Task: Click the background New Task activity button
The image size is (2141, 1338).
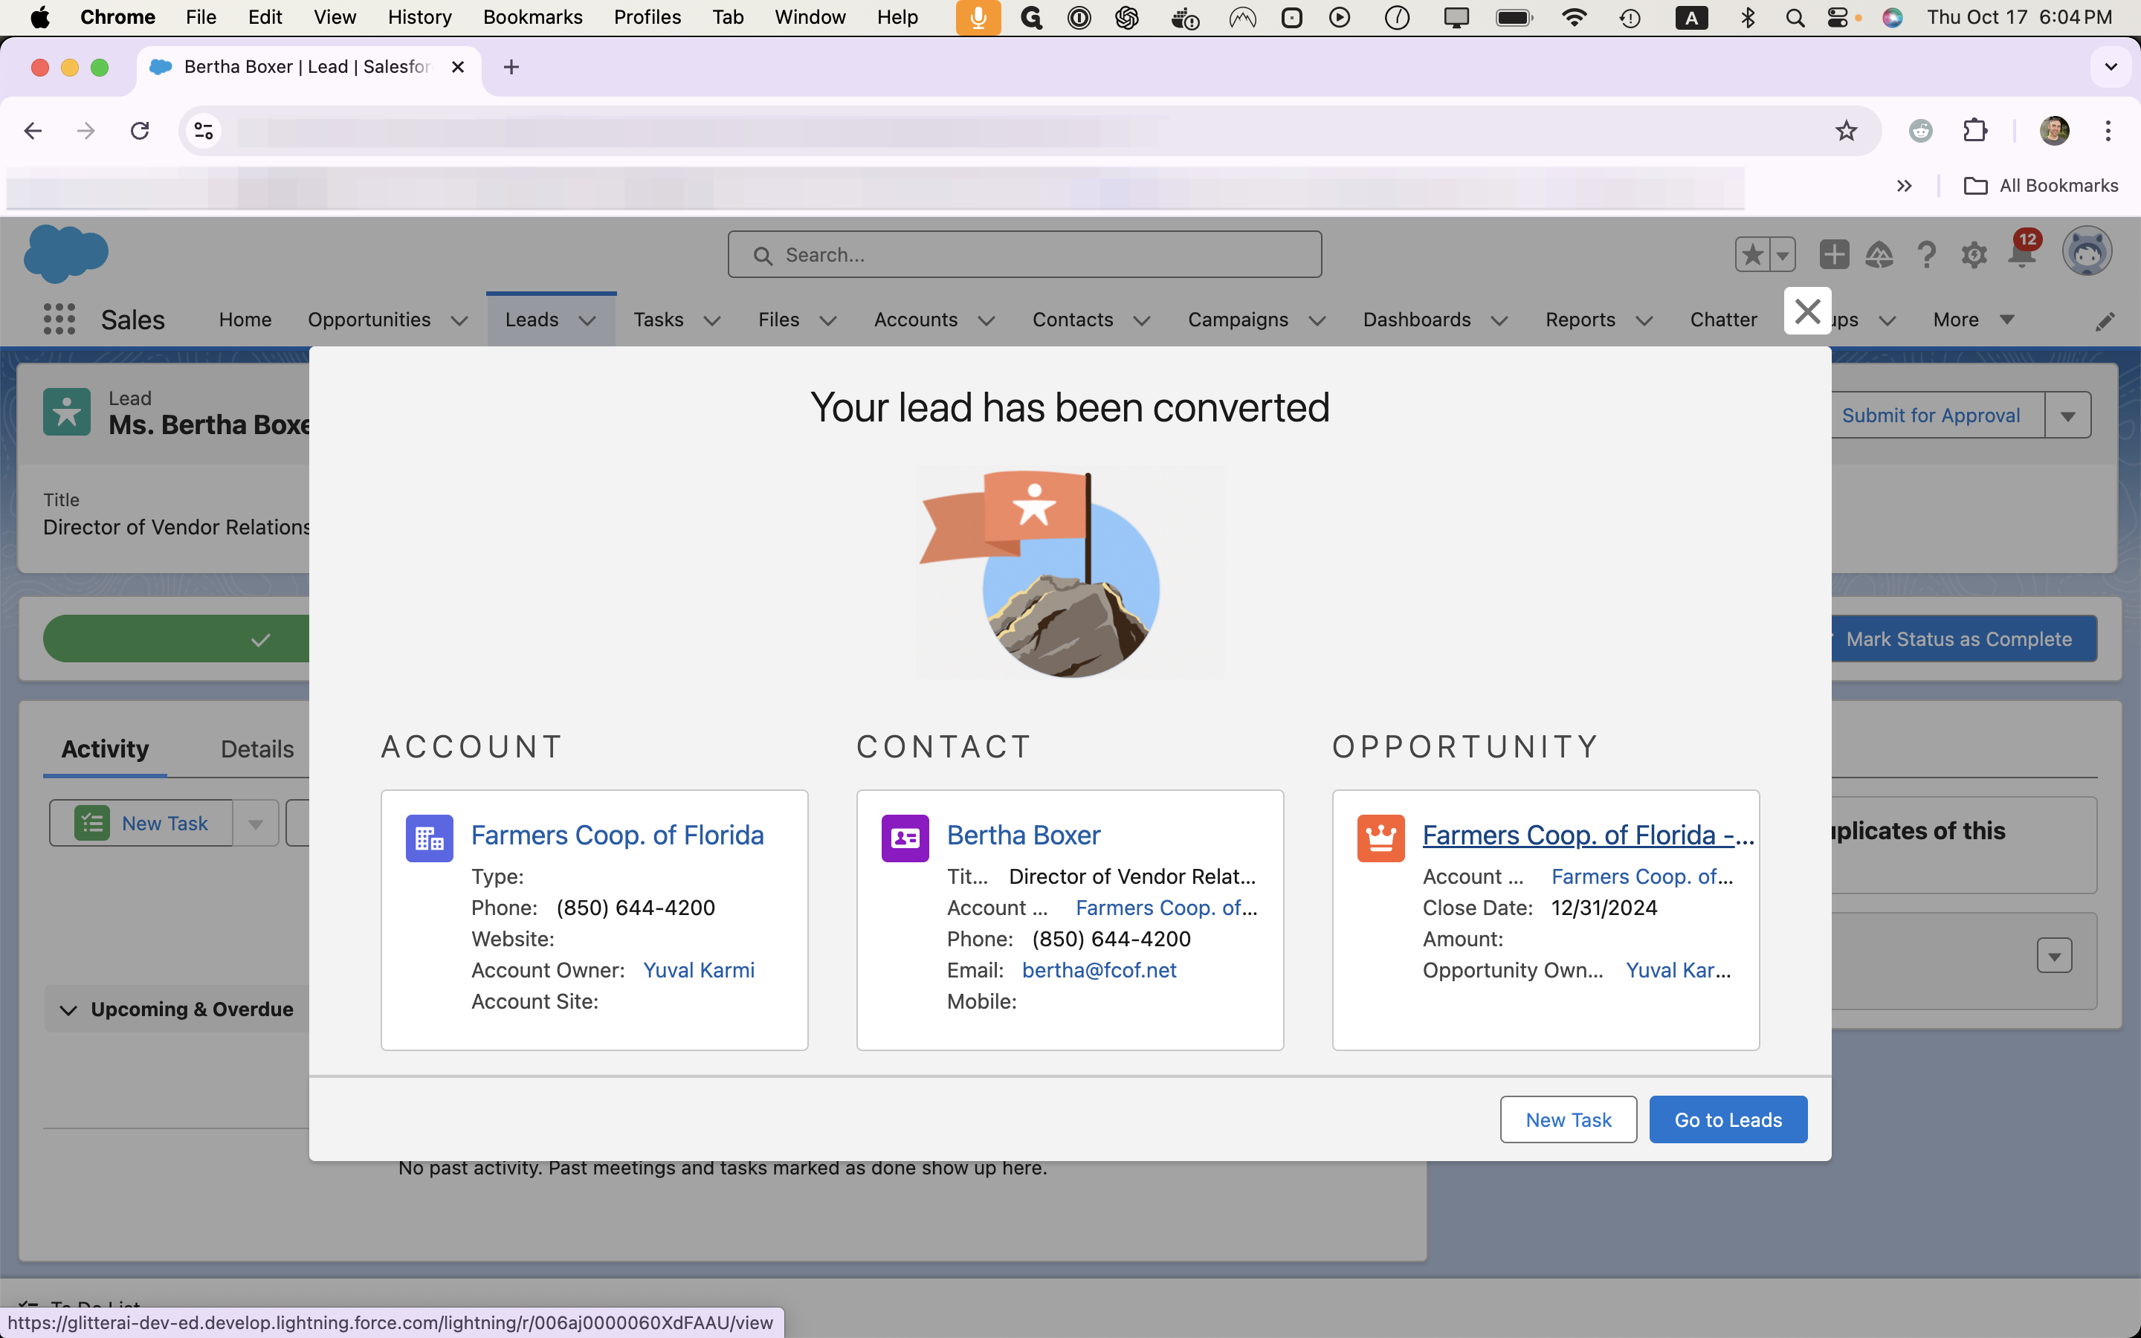Action: coord(141,823)
